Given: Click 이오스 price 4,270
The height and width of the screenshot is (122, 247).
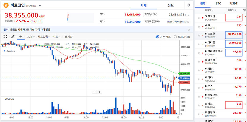Looking at the screenshot, I should [238, 86].
